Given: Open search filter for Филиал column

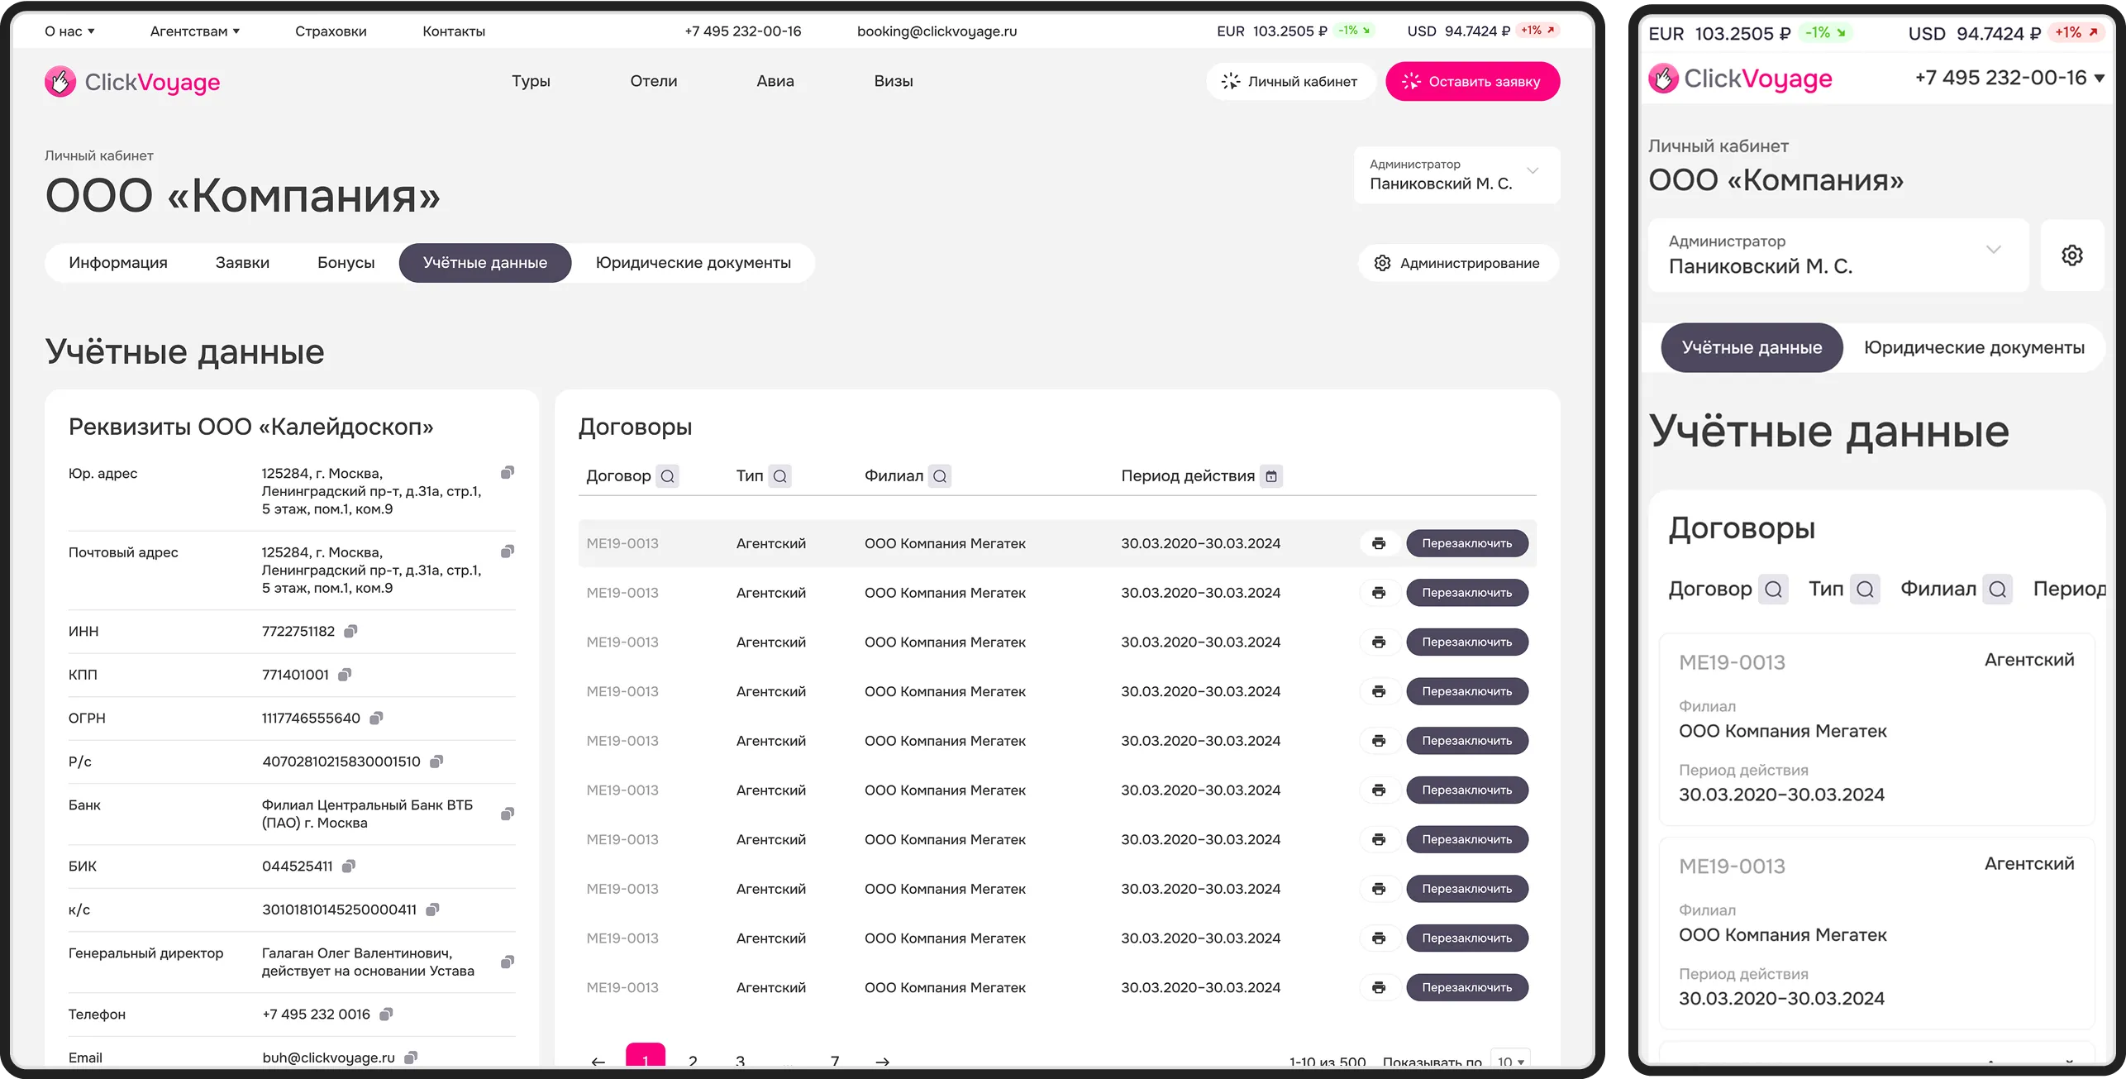Looking at the screenshot, I should [940, 476].
